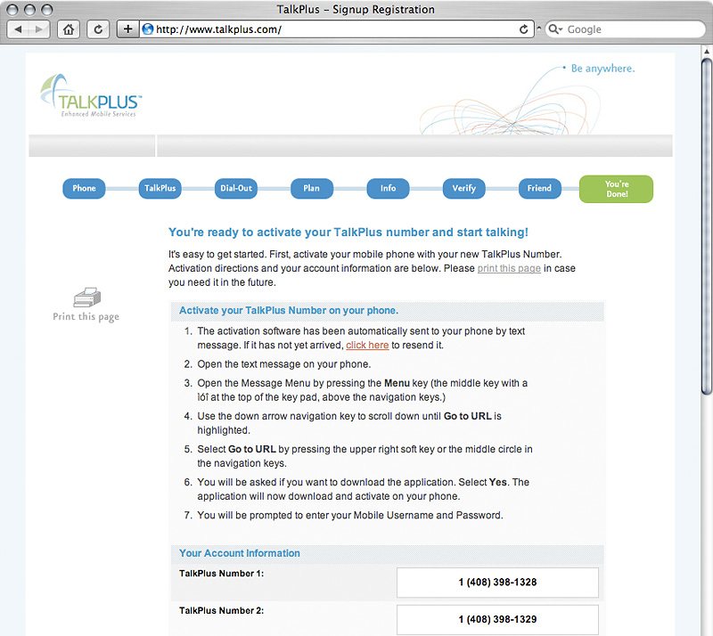
Task: Click the window title 'TalkPlus – Signup Registration'
Action: [356, 10]
